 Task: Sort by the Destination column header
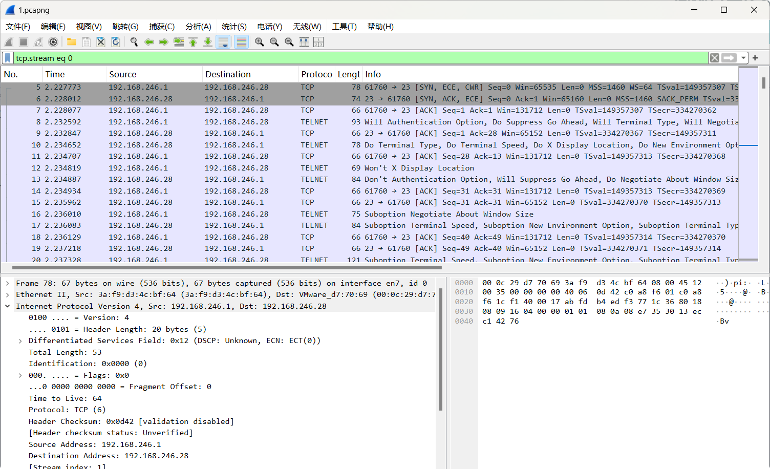pos(250,74)
